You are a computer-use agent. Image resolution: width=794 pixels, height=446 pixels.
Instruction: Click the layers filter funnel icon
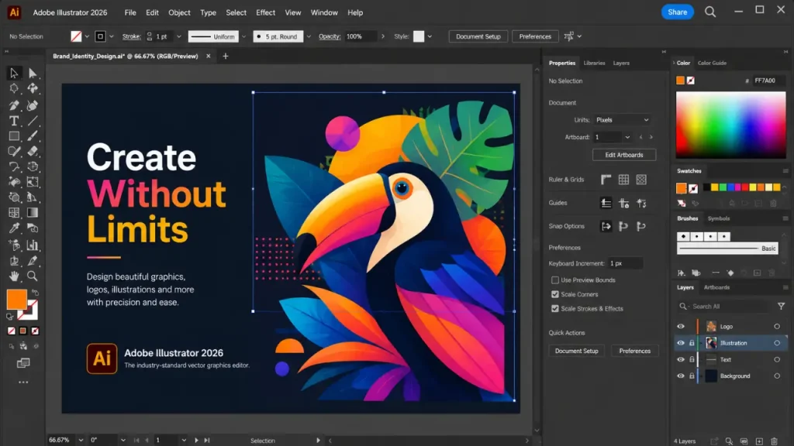(781, 306)
